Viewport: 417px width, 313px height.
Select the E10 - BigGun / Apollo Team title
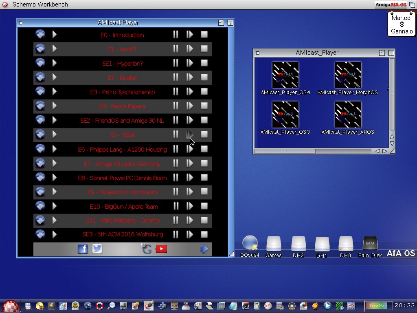coord(124,207)
